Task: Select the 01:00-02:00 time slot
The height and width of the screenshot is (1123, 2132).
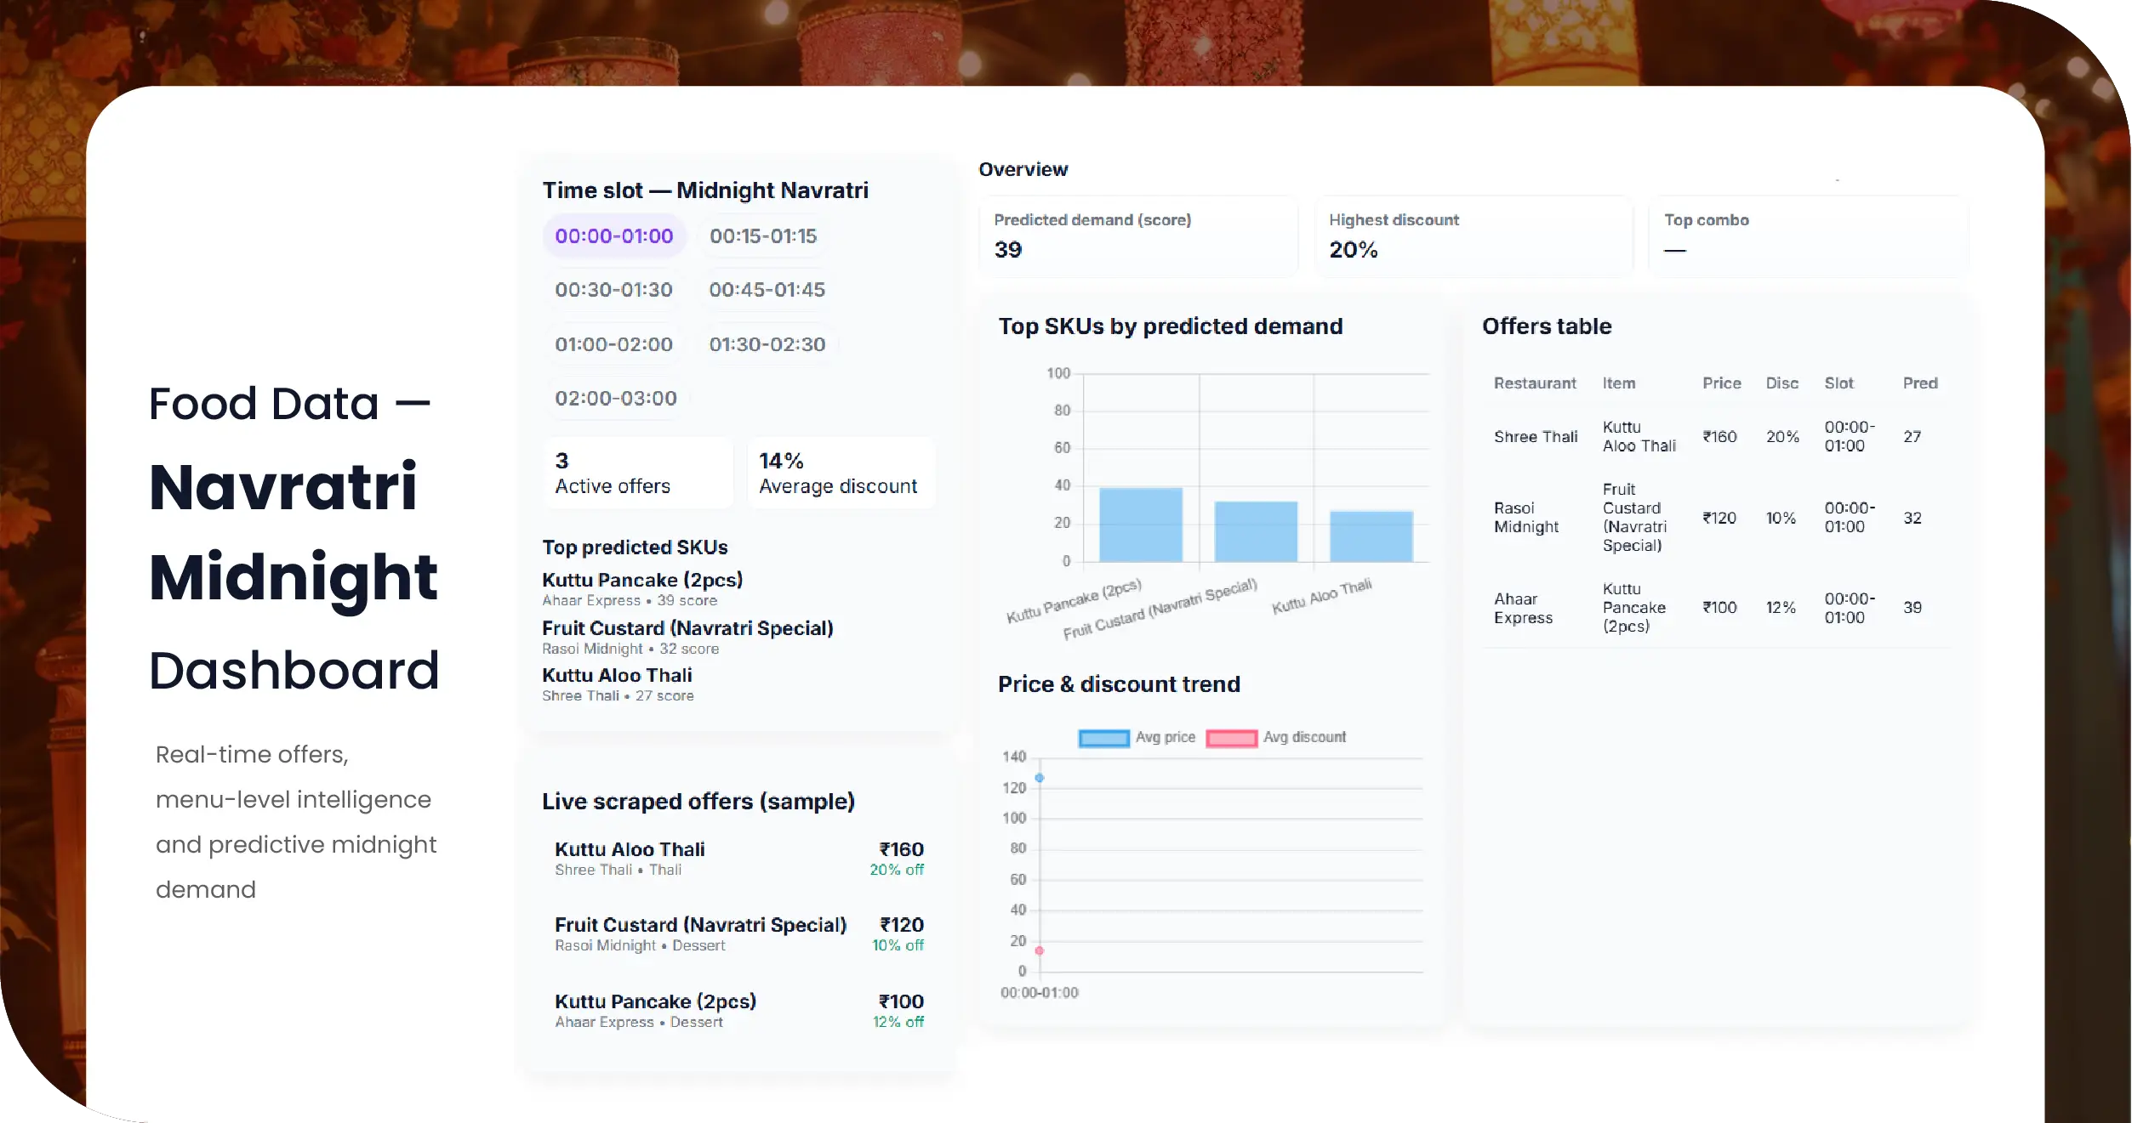Action: coord(613,344)
